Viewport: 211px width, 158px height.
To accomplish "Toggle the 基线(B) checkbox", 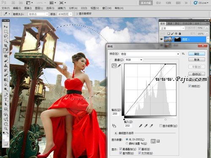I will [x=140, y=149].
